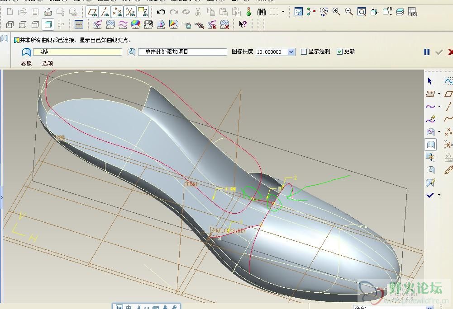Image resolution: width=453 pixels, height=309 pixels.
Task: Enable the 显示绘制 checkbox
Action: (304, 51)
